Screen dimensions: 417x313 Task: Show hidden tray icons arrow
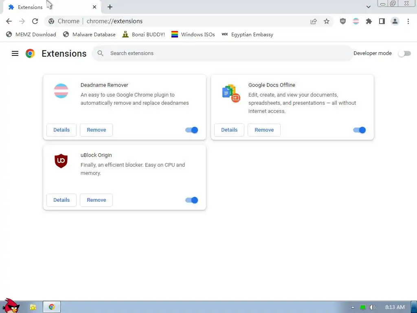tap(353, 307)
